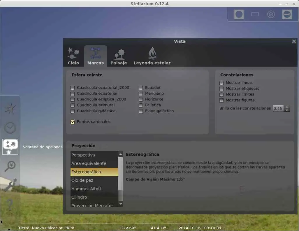Uncheck Puntos cardinales checkbox

(x=73, y=122)
